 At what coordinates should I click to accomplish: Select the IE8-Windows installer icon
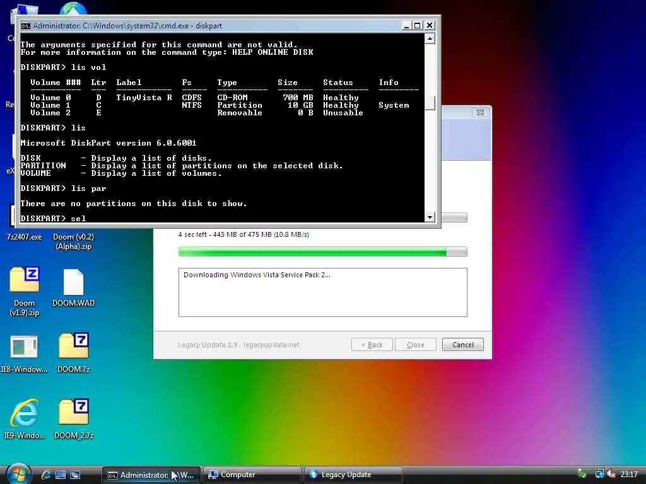pos(25,354)
